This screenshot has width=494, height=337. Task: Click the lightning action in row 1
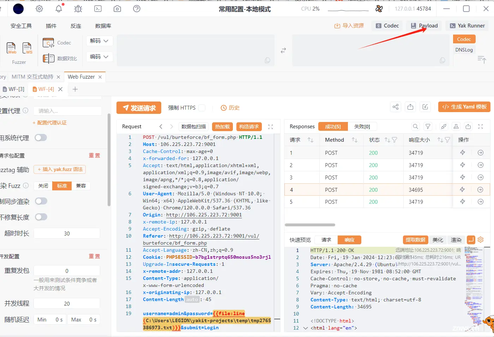[x=463, y=153]
